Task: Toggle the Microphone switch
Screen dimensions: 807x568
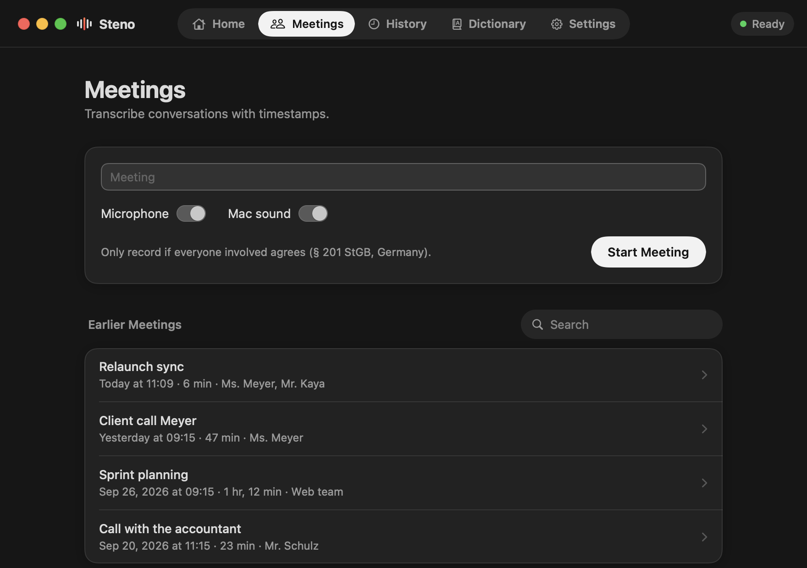Action: [x=191, y=213]
